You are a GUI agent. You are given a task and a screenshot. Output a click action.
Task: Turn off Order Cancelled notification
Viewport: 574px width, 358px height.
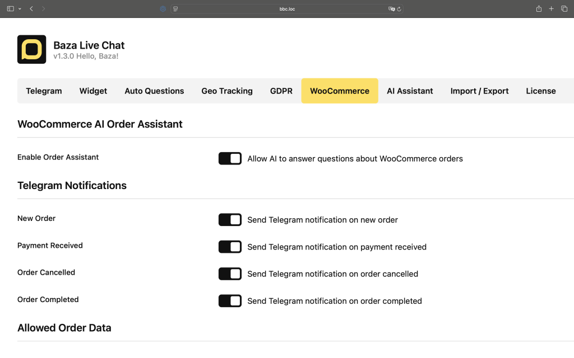tap(230, 274)
